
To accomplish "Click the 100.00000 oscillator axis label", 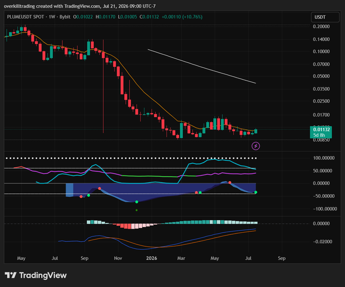I will pos(324,158).
